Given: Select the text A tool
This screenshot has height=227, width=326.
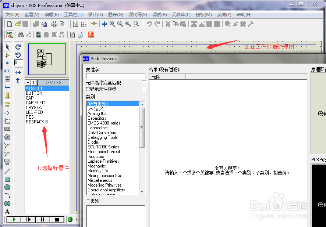Looking at the screenshot, I should tap(7, 212).
